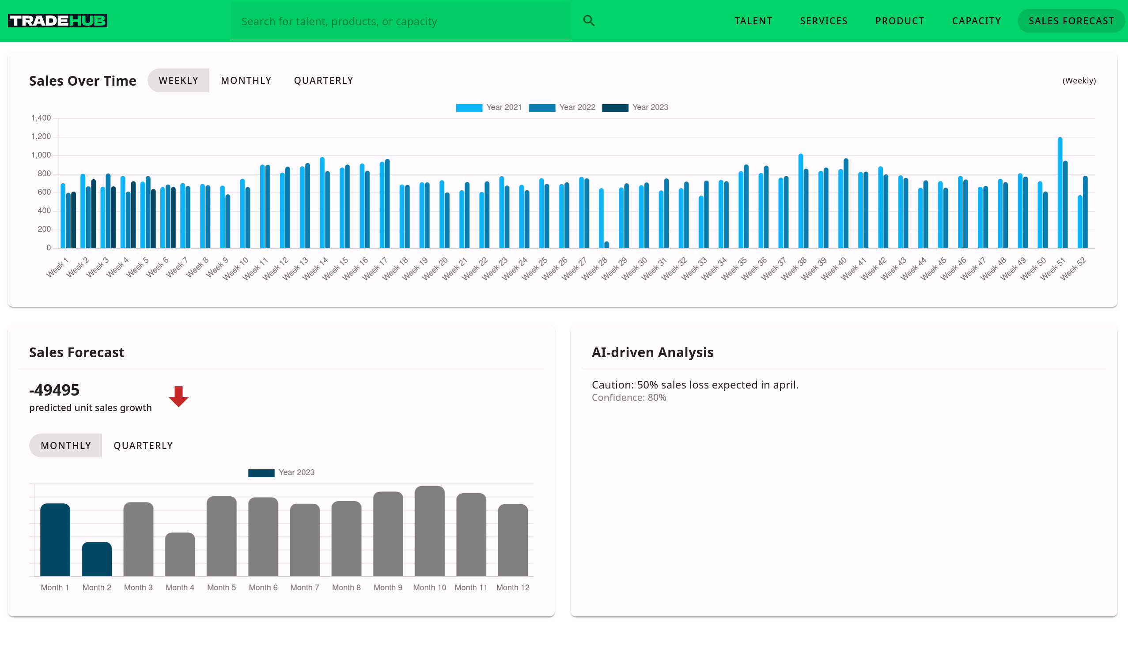Switch Sales Over Time to Quarterly
The height and width of the screenshot is (653, 1128).
tap(323, 80)
